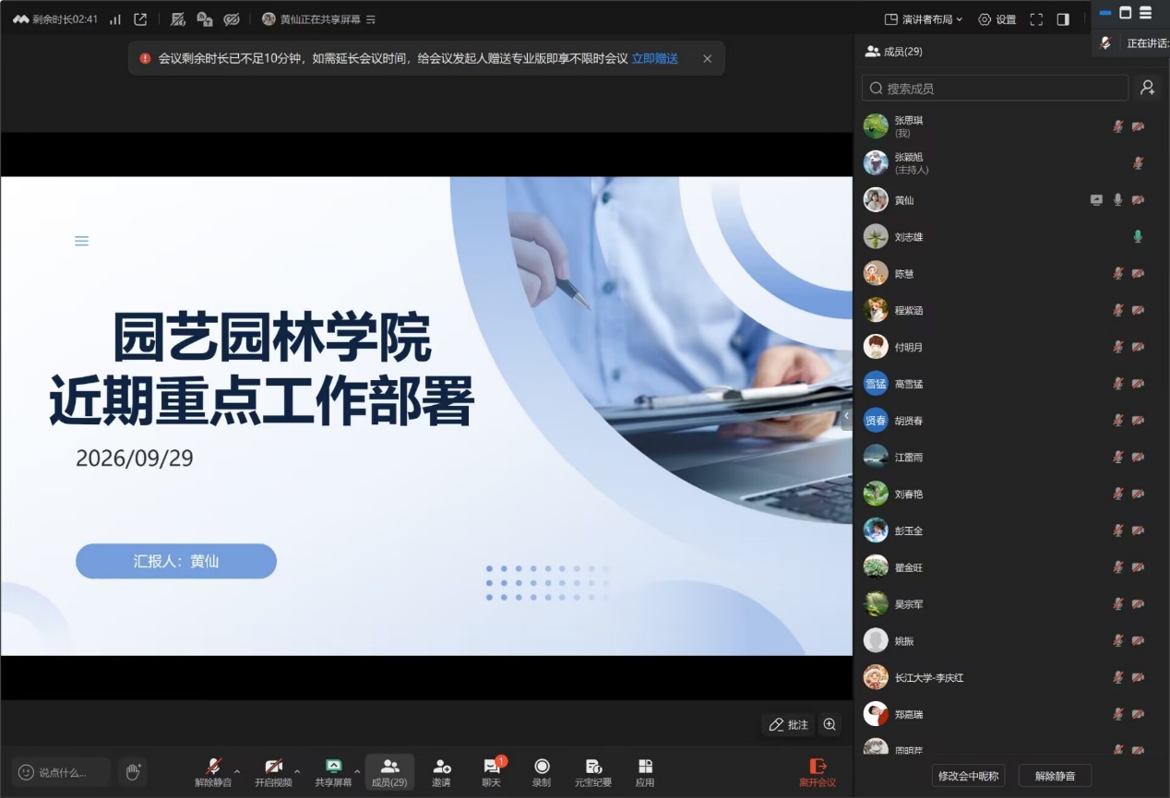Expand audio options arrow beside 解除静音

click(x=237, y=770)
